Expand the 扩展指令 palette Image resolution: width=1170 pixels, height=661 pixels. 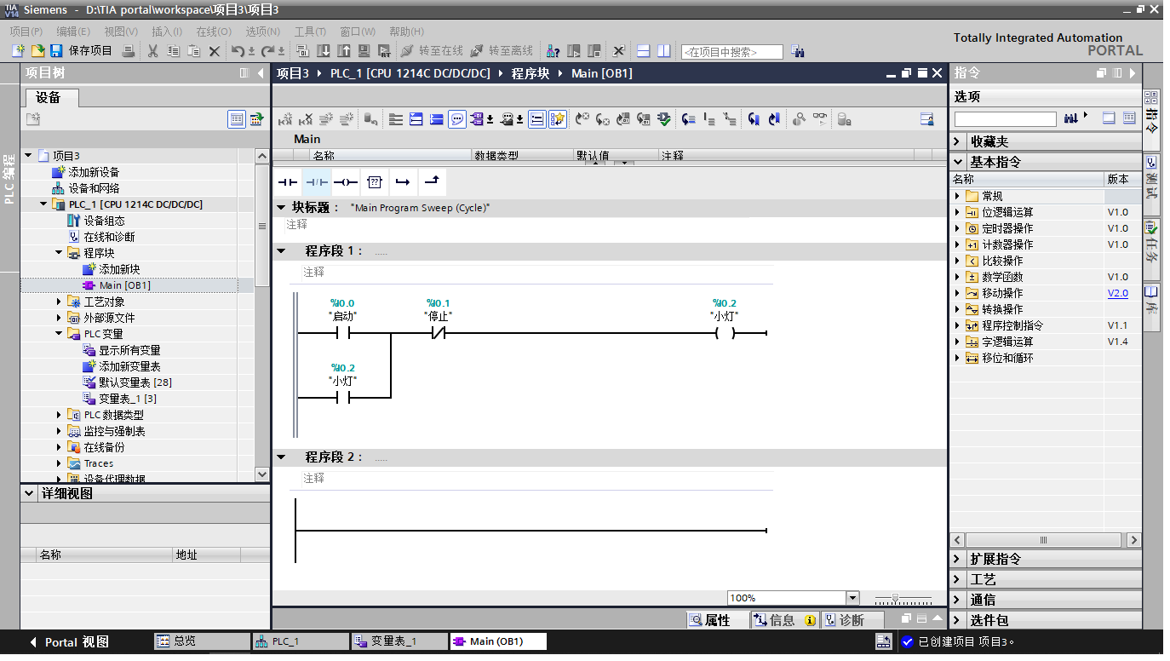pos(958,559)
